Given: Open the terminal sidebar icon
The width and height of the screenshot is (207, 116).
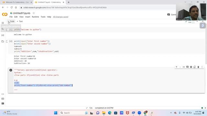Looking at the screenshot, I should point(3,103).
